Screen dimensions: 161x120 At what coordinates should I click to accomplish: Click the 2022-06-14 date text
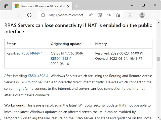click(60, 64)
